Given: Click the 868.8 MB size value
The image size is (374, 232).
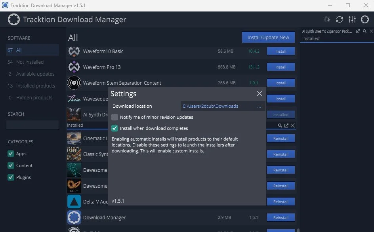Looking at the screenshot, I should coord(227,67).
